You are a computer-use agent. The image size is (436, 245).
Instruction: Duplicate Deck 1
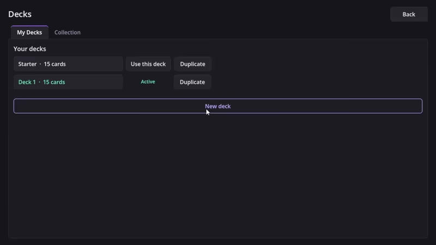[192, 82]
